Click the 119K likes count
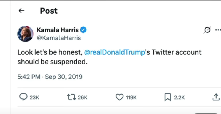This screenshot has width=221, height=114. (131, 97)
